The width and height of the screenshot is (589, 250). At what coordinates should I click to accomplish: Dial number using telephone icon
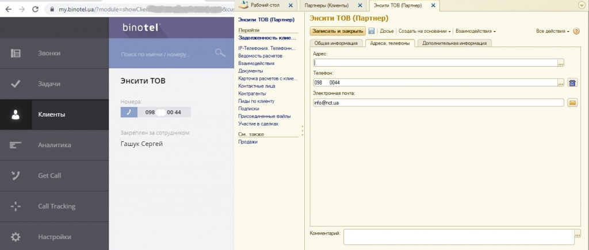(572, 83)
